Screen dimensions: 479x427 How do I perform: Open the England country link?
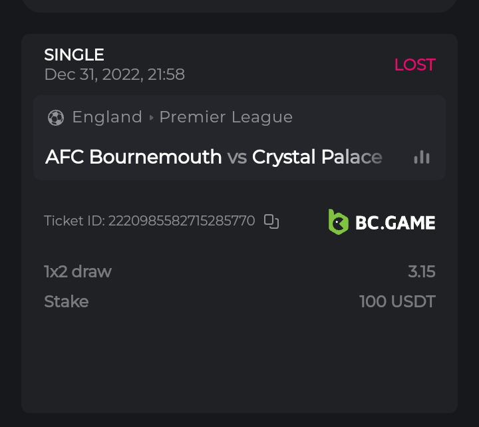[107, 117]
